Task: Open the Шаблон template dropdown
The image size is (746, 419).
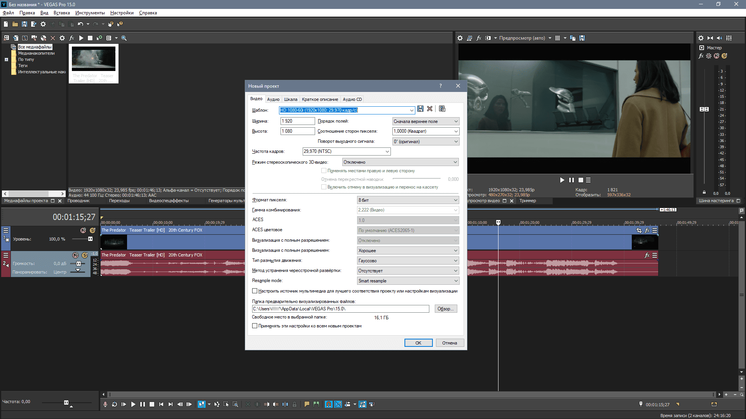Action: [411, 110]
